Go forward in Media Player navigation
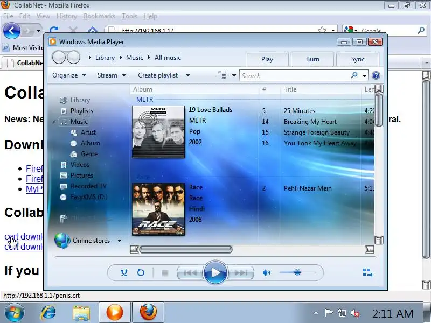Screen dimensions: 431x323 73,58
